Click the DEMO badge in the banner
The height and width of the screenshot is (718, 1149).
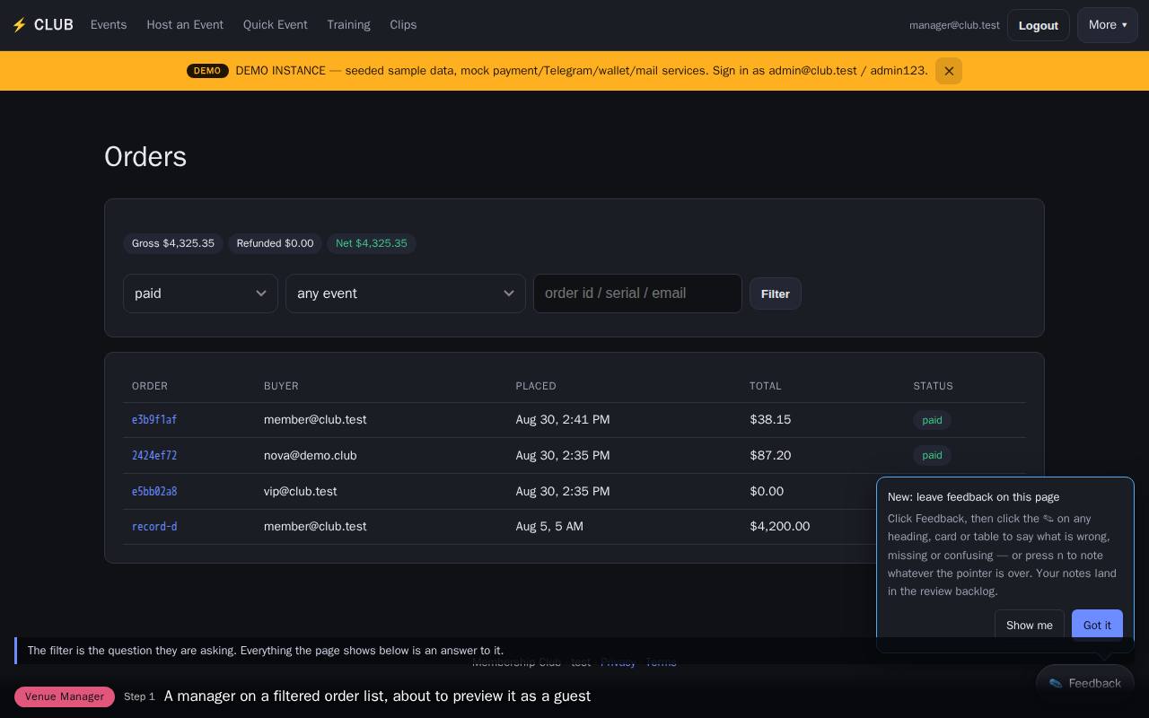click(x=207, y=71)
